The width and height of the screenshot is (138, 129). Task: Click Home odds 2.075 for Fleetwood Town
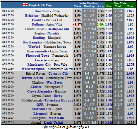click(78, 56)
